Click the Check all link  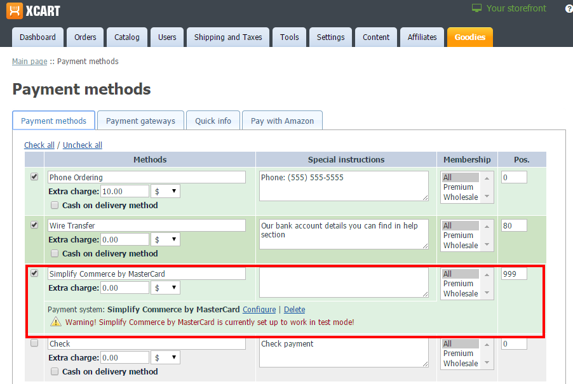(39, 145)
